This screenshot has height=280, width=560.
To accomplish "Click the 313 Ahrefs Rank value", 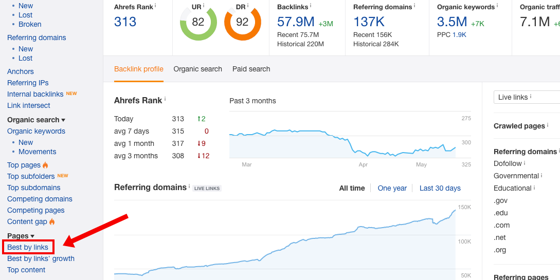I will pyautogui.click(x=125, y=22).
